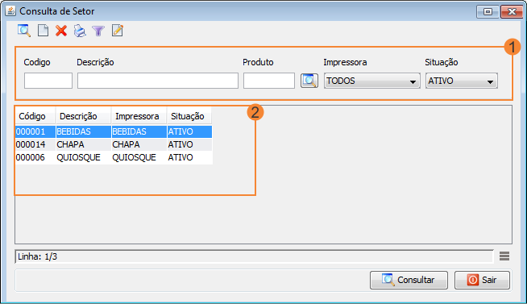Click the Produto input field

pos(269,81)
